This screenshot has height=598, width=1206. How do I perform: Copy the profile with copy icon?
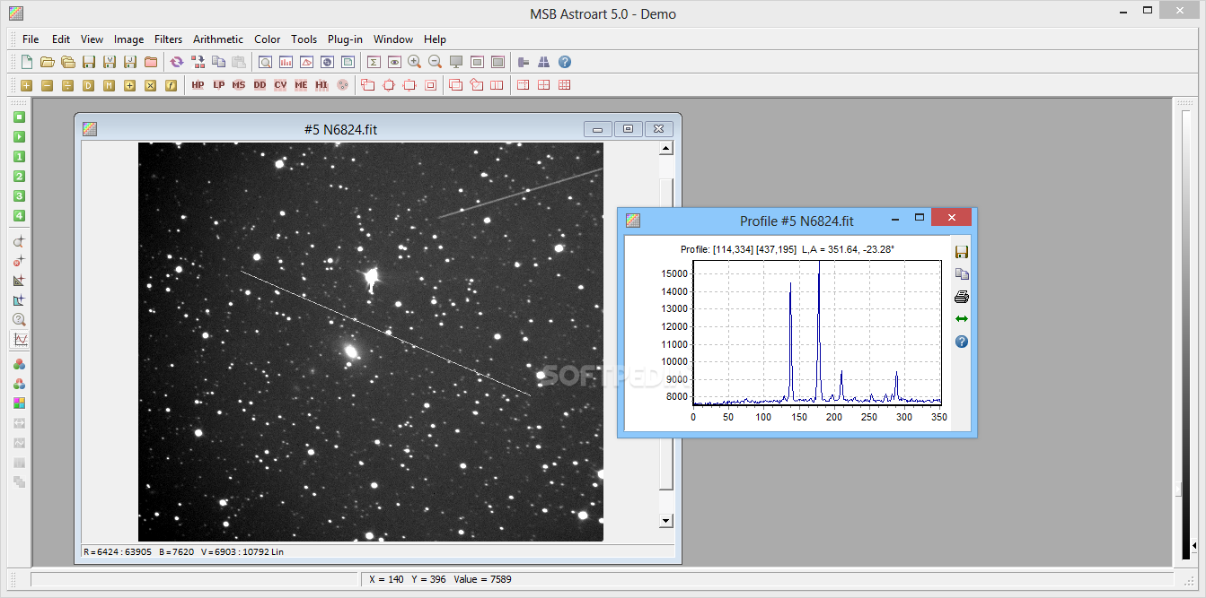pyautogui.click(x=962, y=274)
